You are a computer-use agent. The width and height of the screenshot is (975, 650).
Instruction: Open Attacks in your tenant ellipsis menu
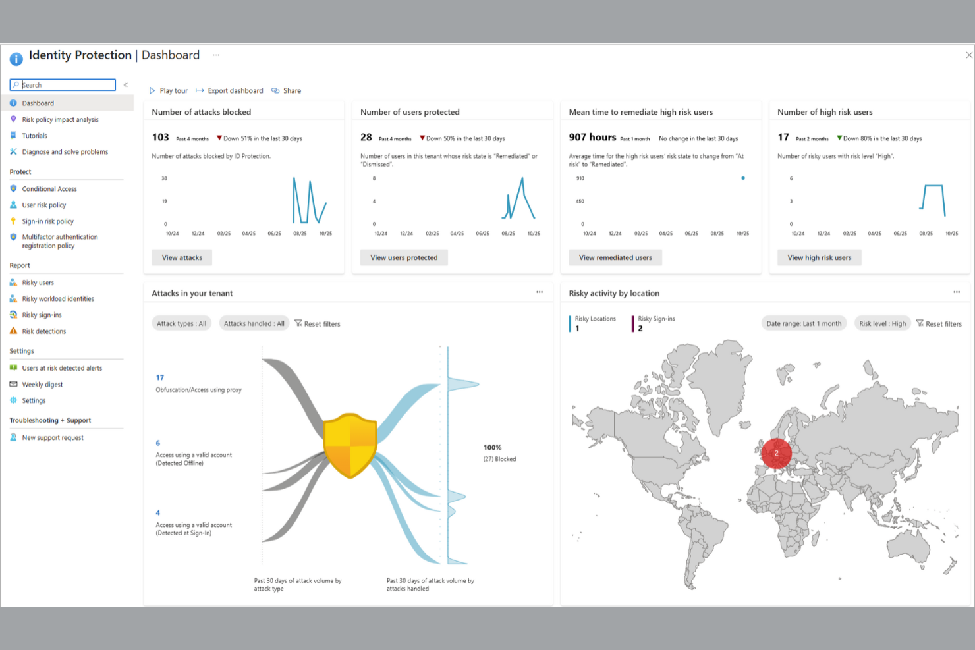point(540,292)
